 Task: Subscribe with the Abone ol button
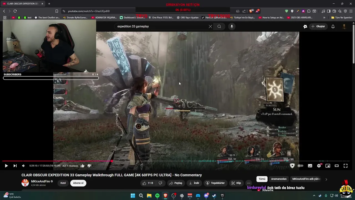point(78,183)
